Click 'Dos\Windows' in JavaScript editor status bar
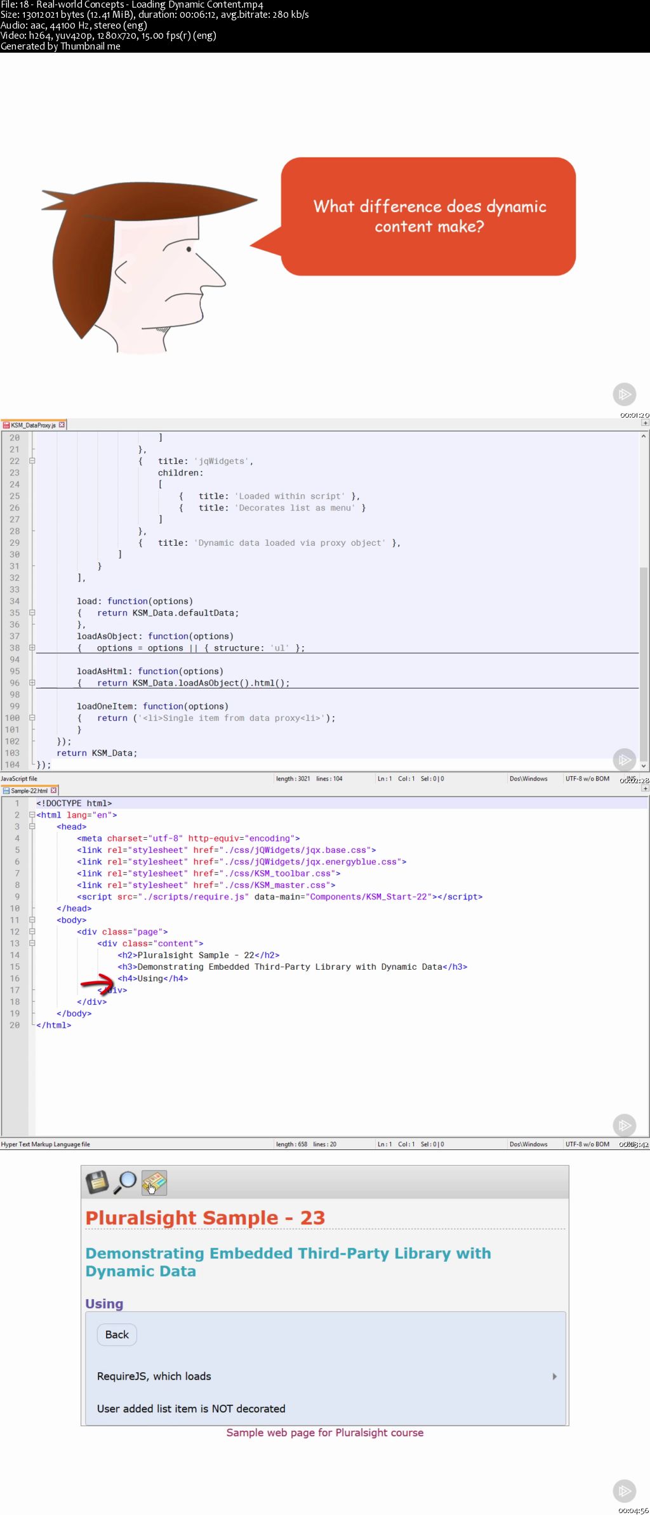The height and width of the screenshot is (1515, 650). coord(528,779)
